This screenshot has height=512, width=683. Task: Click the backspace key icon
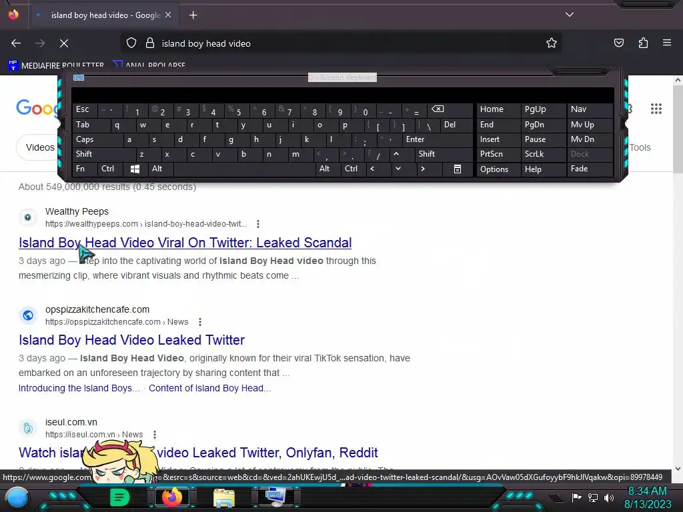[x=450, y=110]
